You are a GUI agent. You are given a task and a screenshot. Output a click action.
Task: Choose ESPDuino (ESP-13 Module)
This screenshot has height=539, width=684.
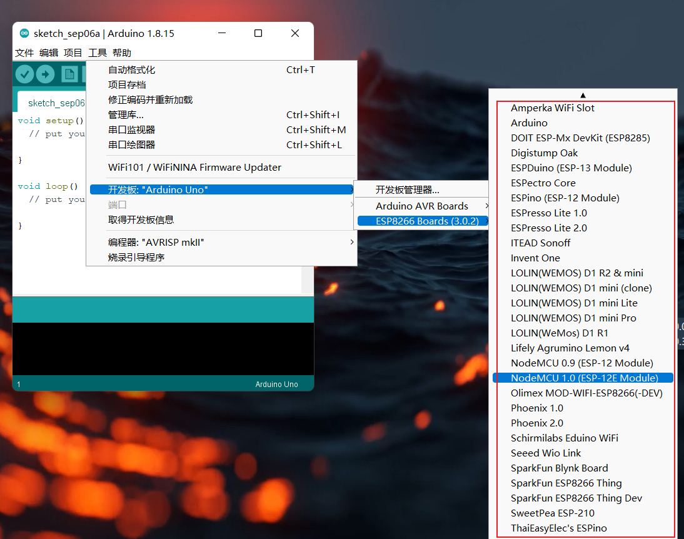point(583,168)
